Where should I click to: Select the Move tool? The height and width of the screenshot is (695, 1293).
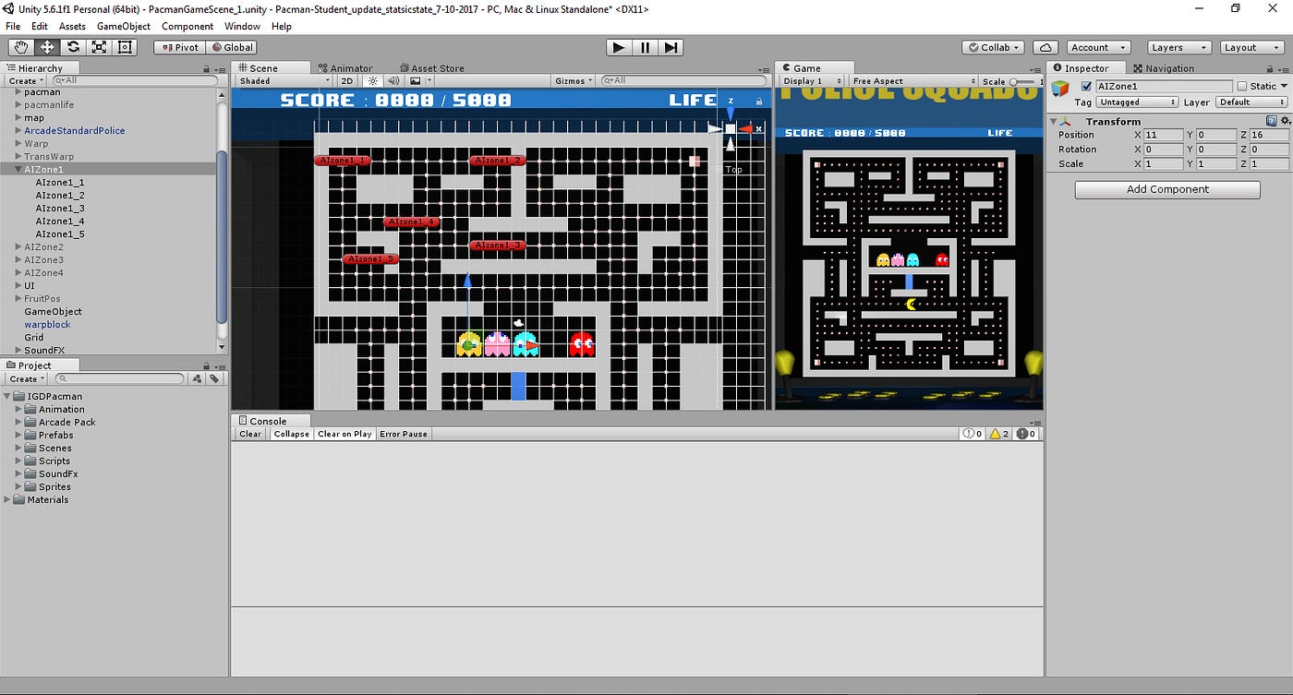tap(46, 47)
